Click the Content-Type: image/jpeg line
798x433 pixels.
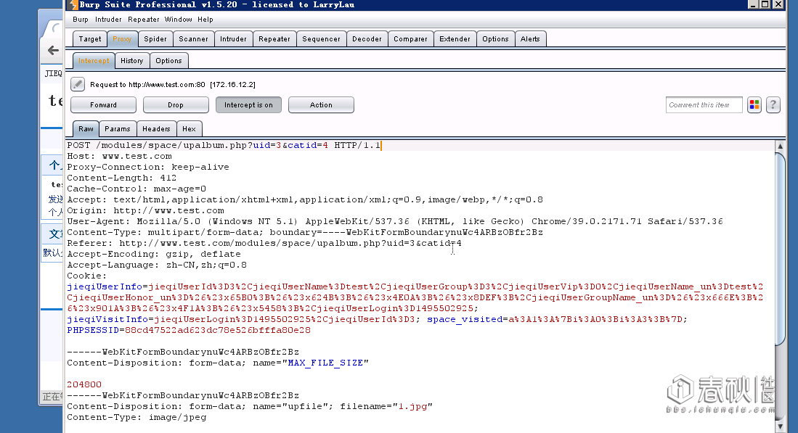(x=137, y=417)
